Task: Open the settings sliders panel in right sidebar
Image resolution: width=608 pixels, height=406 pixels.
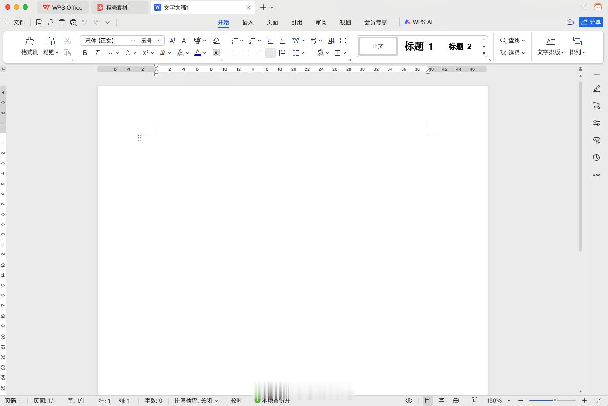Action: click(x=597, y=123)
